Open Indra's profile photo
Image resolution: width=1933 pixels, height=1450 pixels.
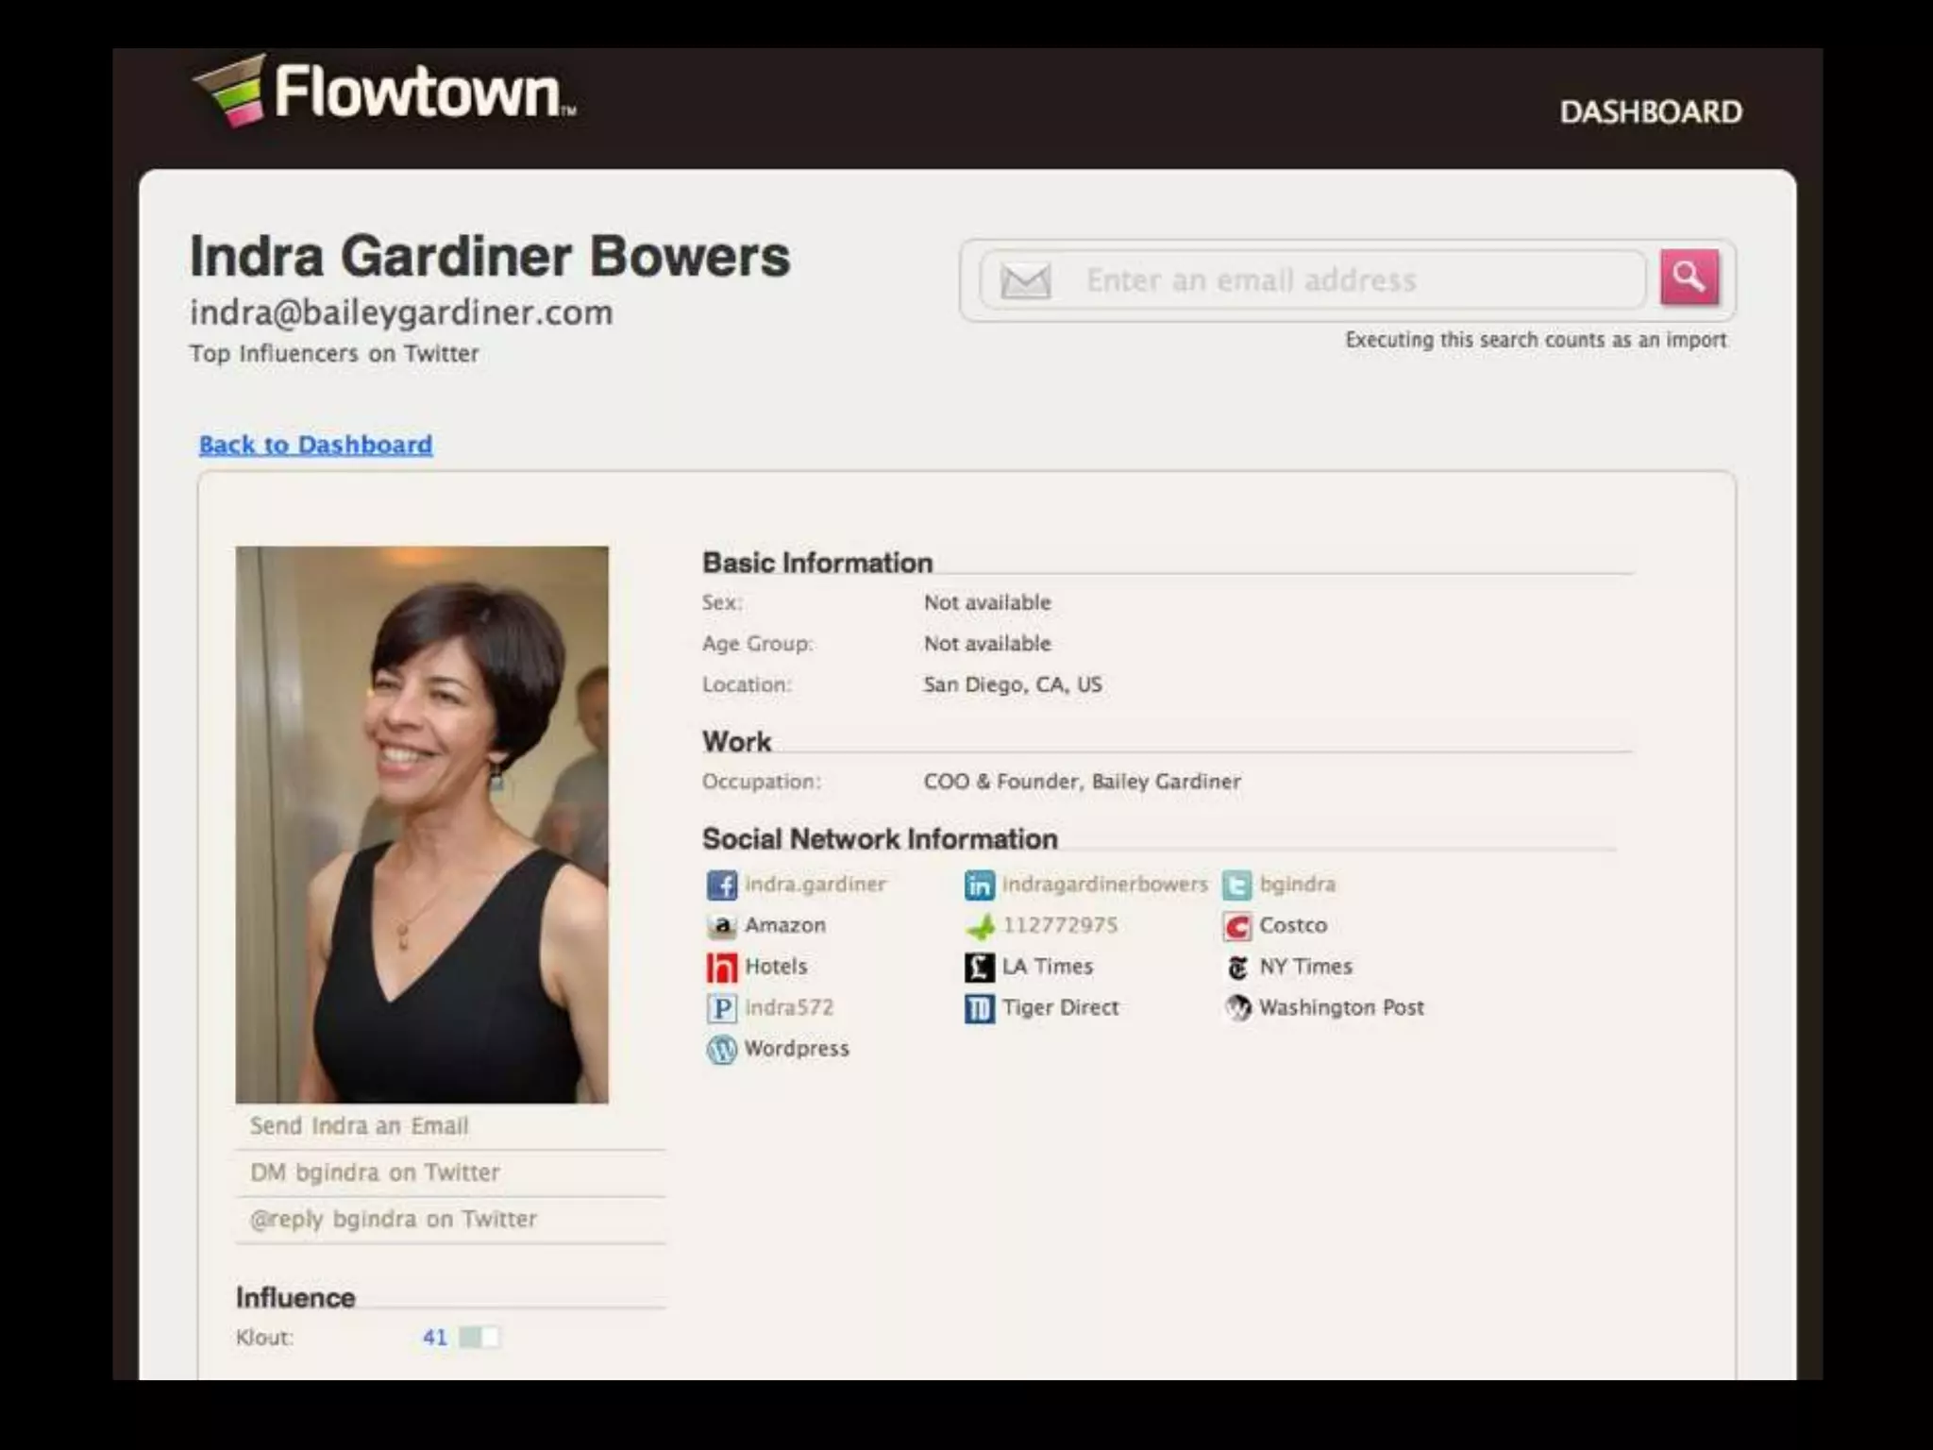[x=422, y=824]
